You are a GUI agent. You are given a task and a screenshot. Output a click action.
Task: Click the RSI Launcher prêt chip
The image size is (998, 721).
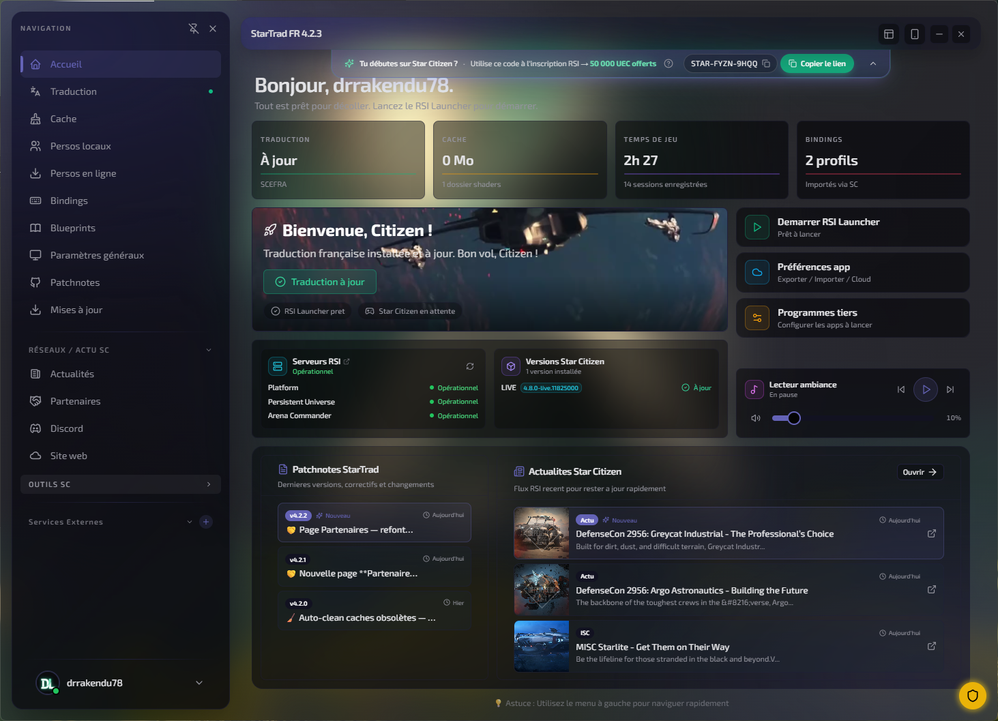point(308,311)
